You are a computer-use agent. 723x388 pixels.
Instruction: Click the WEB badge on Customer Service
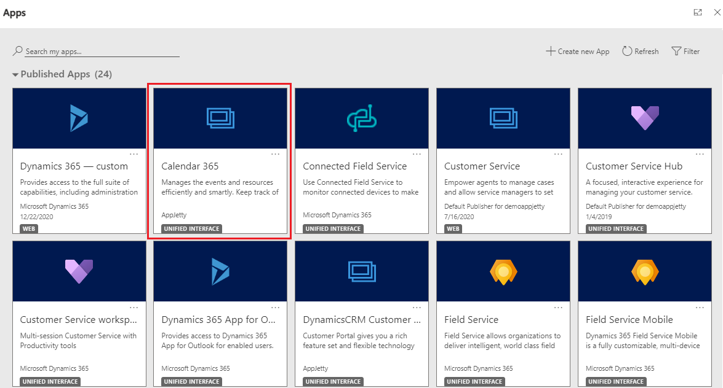(x=453, y=229)
